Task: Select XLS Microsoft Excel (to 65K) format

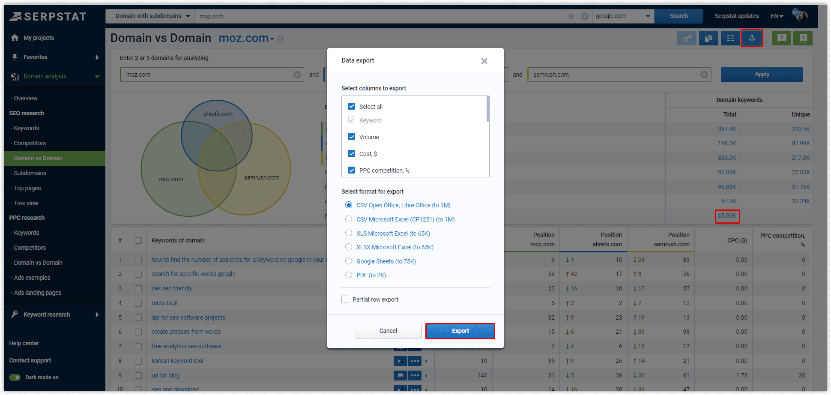Action: pyautogui.click(x=349, y=233)
